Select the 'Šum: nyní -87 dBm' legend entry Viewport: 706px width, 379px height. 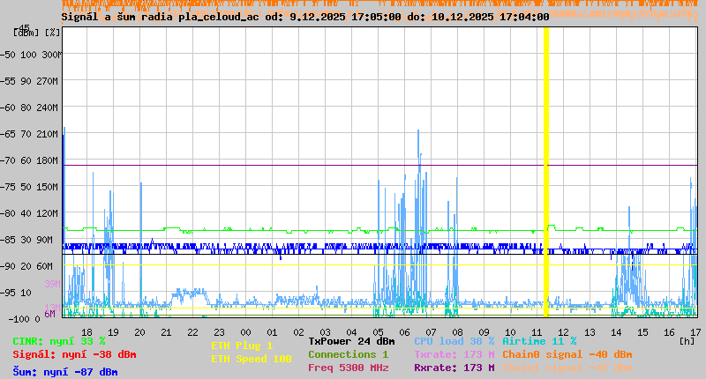point(65,372)
